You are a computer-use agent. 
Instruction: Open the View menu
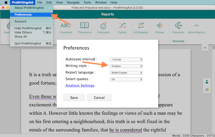[59, 2]
